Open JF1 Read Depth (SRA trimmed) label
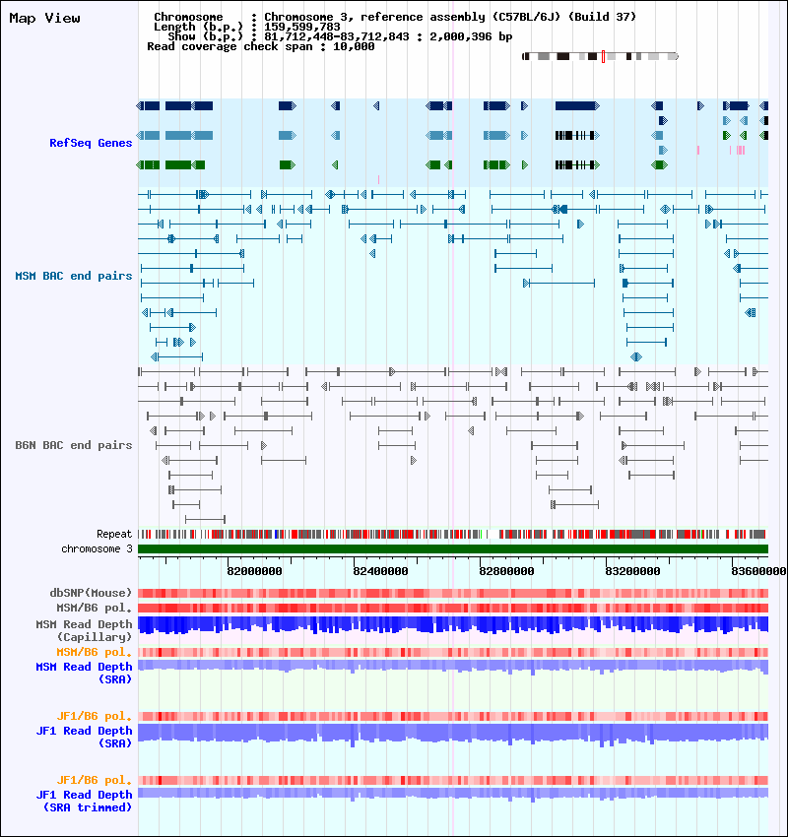Viewport: 788px width, 837px height. pyautogui.click(x=84, y=801)
